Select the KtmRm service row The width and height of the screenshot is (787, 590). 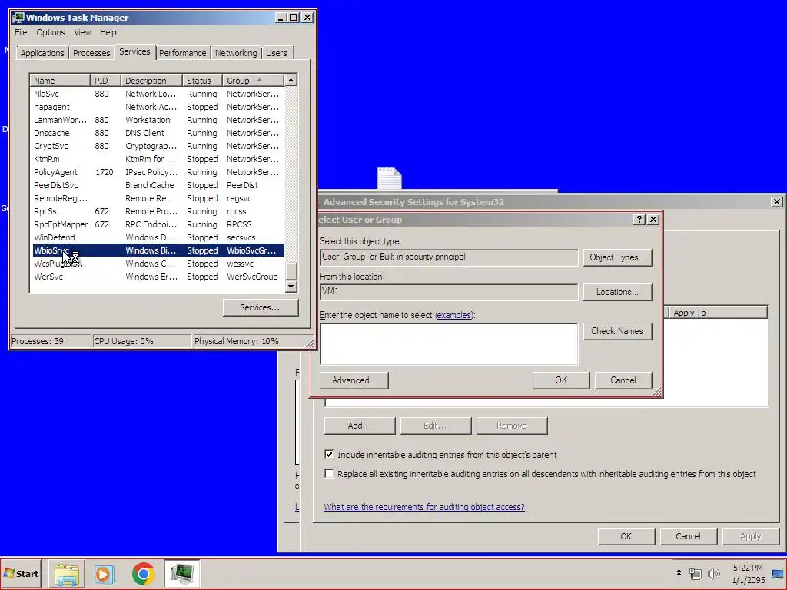click(158, 159)
